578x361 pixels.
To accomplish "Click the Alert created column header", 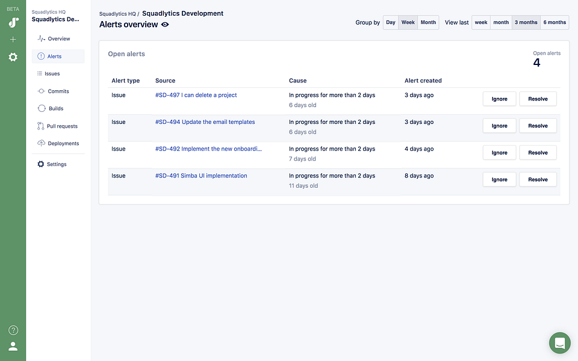I will (423, 81).
